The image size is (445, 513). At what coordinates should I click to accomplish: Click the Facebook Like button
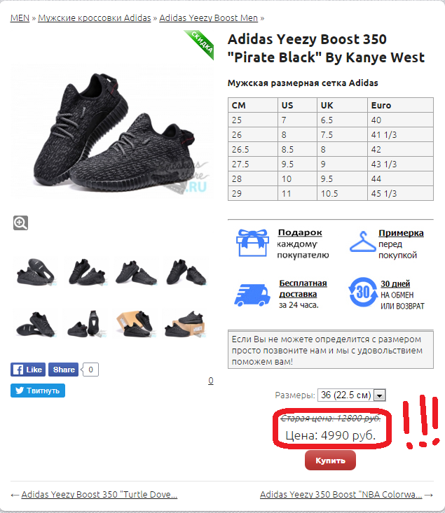[28, 370]
